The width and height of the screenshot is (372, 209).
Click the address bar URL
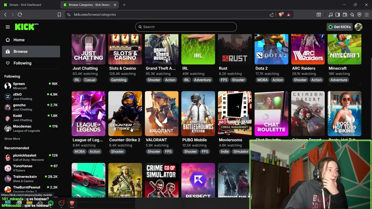click(x=95, y=15)
